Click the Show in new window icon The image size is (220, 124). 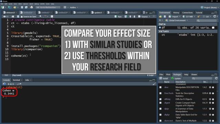click(x=13, y=17)
